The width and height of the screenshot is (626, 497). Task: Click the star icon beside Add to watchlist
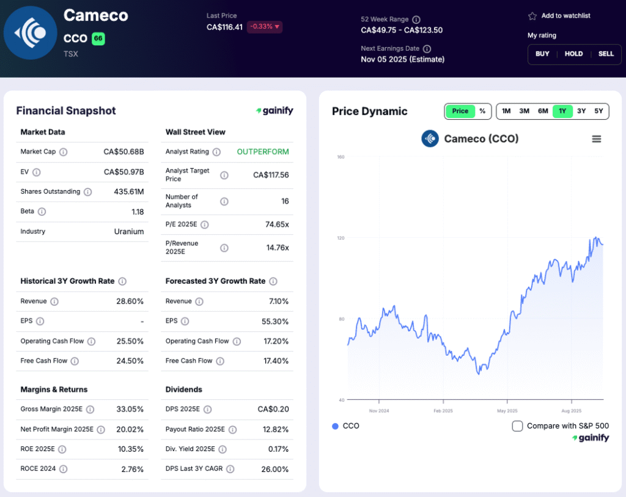[532, 16]
